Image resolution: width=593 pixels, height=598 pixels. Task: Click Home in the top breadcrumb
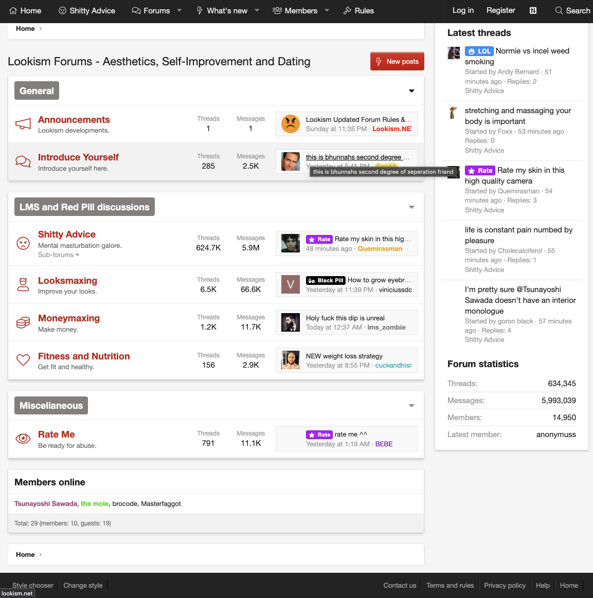pyautogui.click(x=25, y=29)
